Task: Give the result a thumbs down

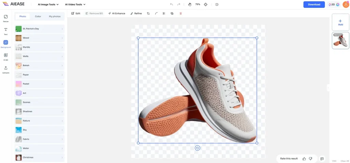Action: 310,159
